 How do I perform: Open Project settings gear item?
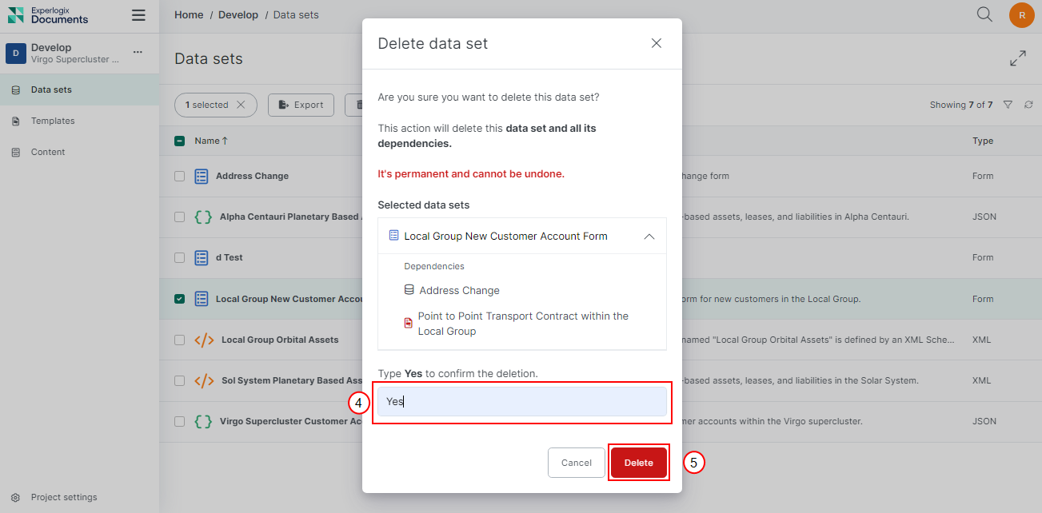[64, 497]
